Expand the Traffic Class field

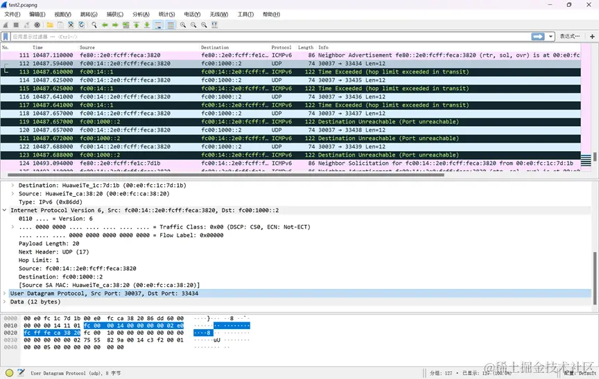tap(12, 227)
